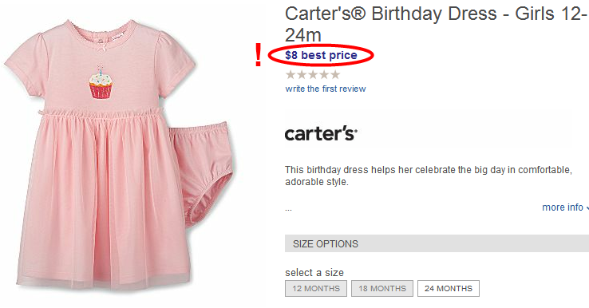Viewport: 589px width, 308px height.
Task: Choose the third rating star
Action: tap(313, 75)
